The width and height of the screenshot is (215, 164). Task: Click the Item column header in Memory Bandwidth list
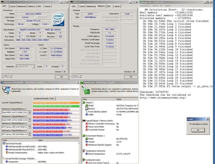click(x=19, y=140)
